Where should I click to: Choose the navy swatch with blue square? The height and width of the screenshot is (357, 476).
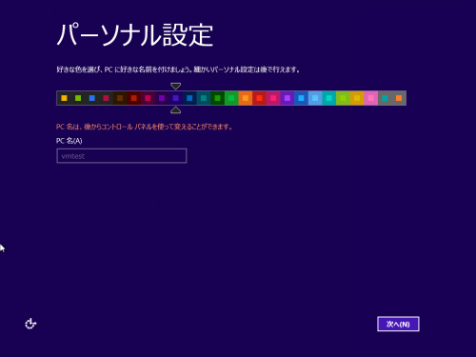click(x=189, y=98)
